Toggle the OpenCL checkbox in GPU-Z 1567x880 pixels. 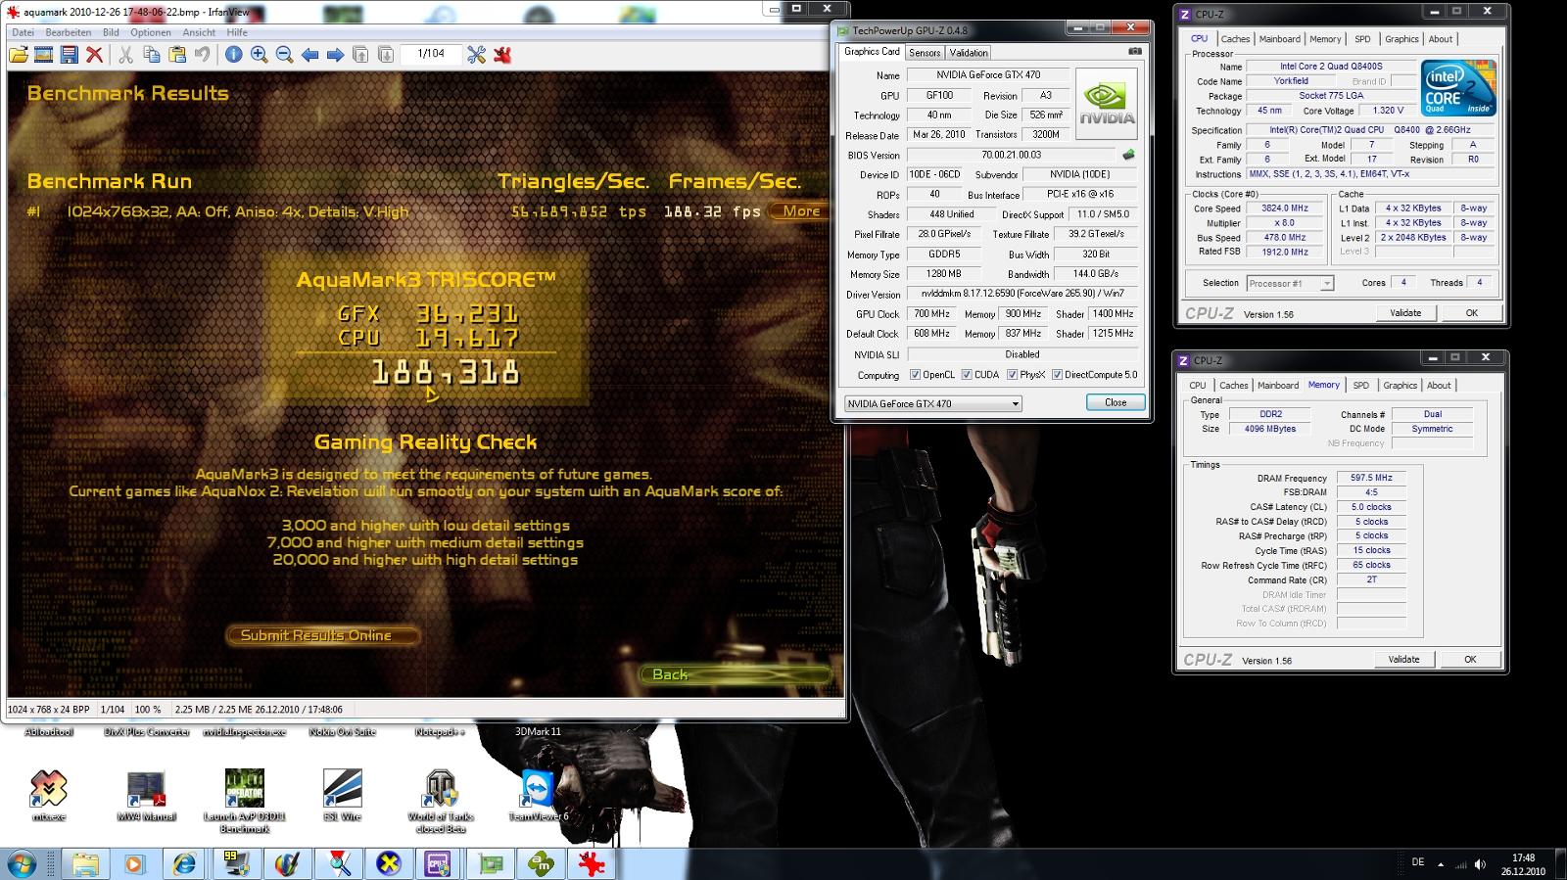(x=915, y=375)
